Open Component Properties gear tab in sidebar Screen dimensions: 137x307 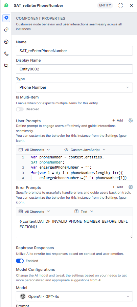(6, 18)
